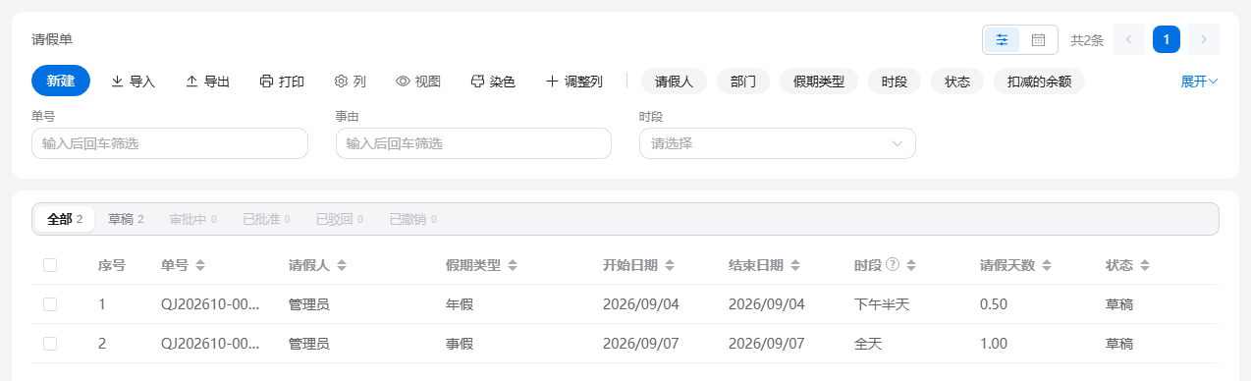Sort by 结束日期 column arrows

pos(795,265)
